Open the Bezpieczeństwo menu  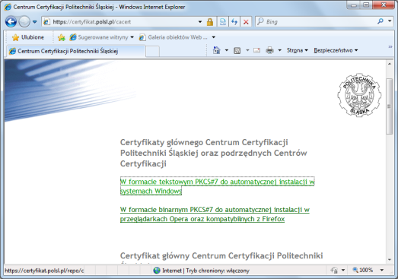pos(336,50)
